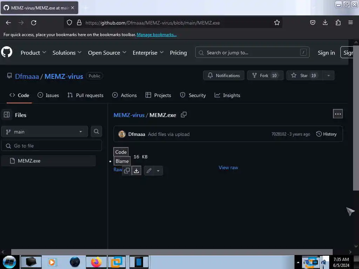Copy the file path icon next to MEMZ.exe

[x=184, y=115]
